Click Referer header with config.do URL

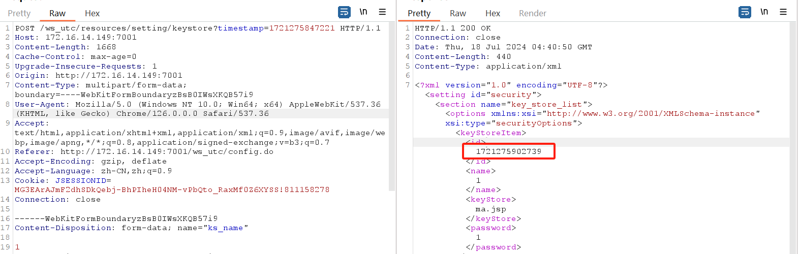click(x=144, y=151)
